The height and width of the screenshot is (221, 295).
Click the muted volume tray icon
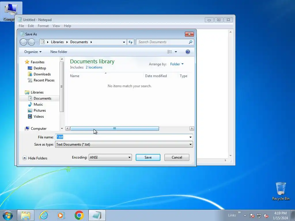(266, 216)
